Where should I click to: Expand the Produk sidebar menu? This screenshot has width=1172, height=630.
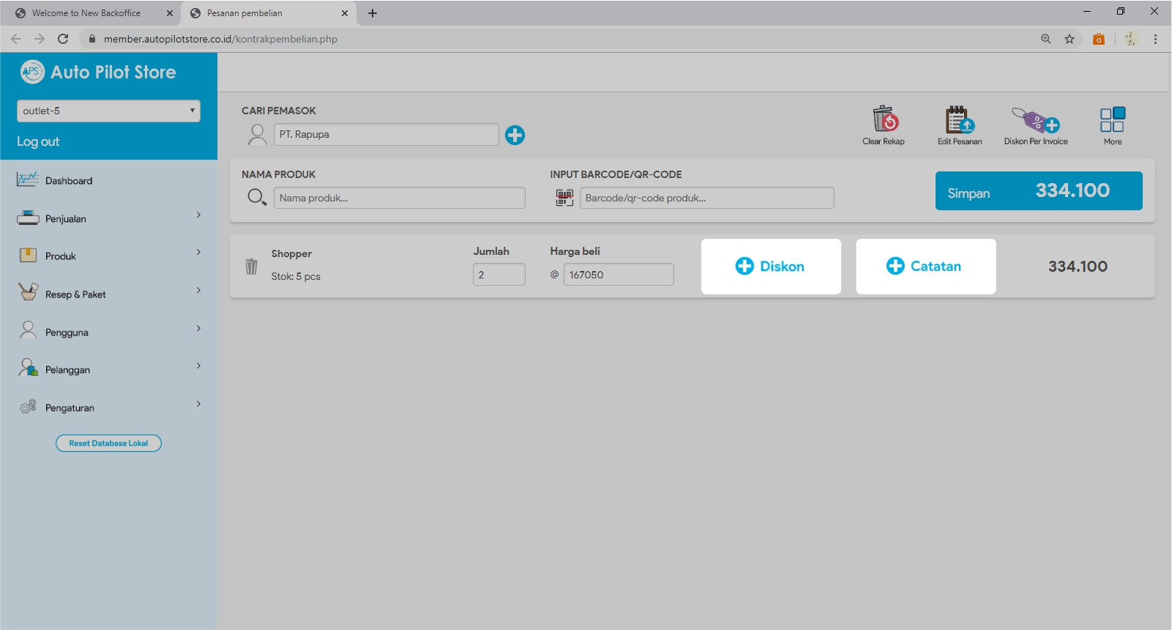(x=108, y=256)
